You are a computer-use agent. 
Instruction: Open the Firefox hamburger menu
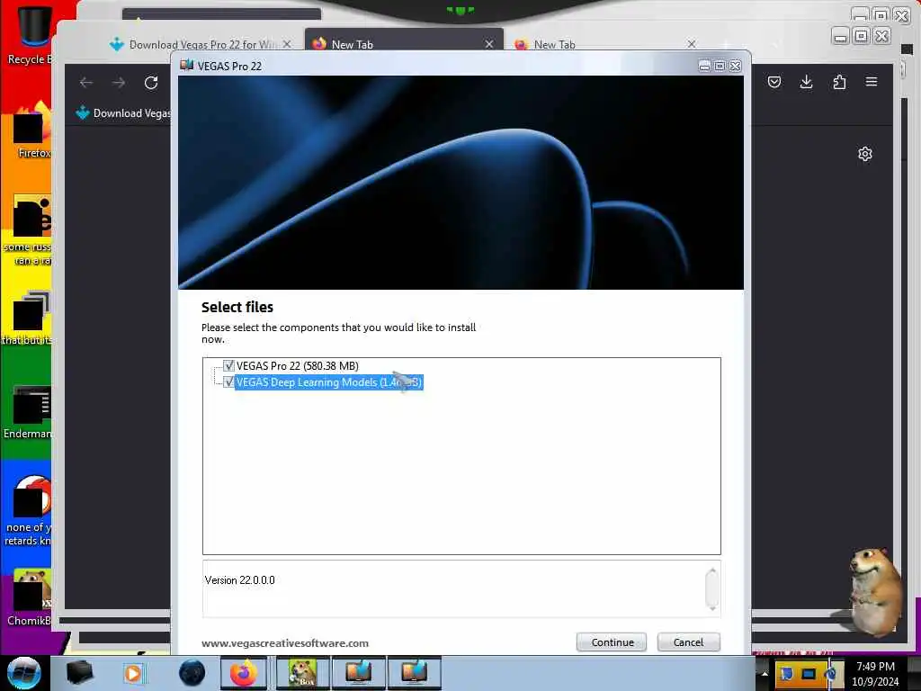coord(871,82)
